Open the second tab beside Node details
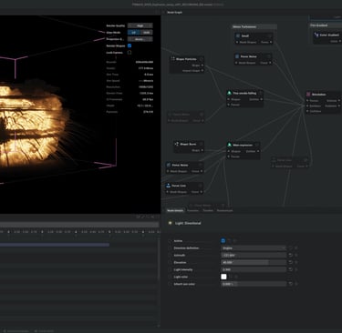 point(192,210)
